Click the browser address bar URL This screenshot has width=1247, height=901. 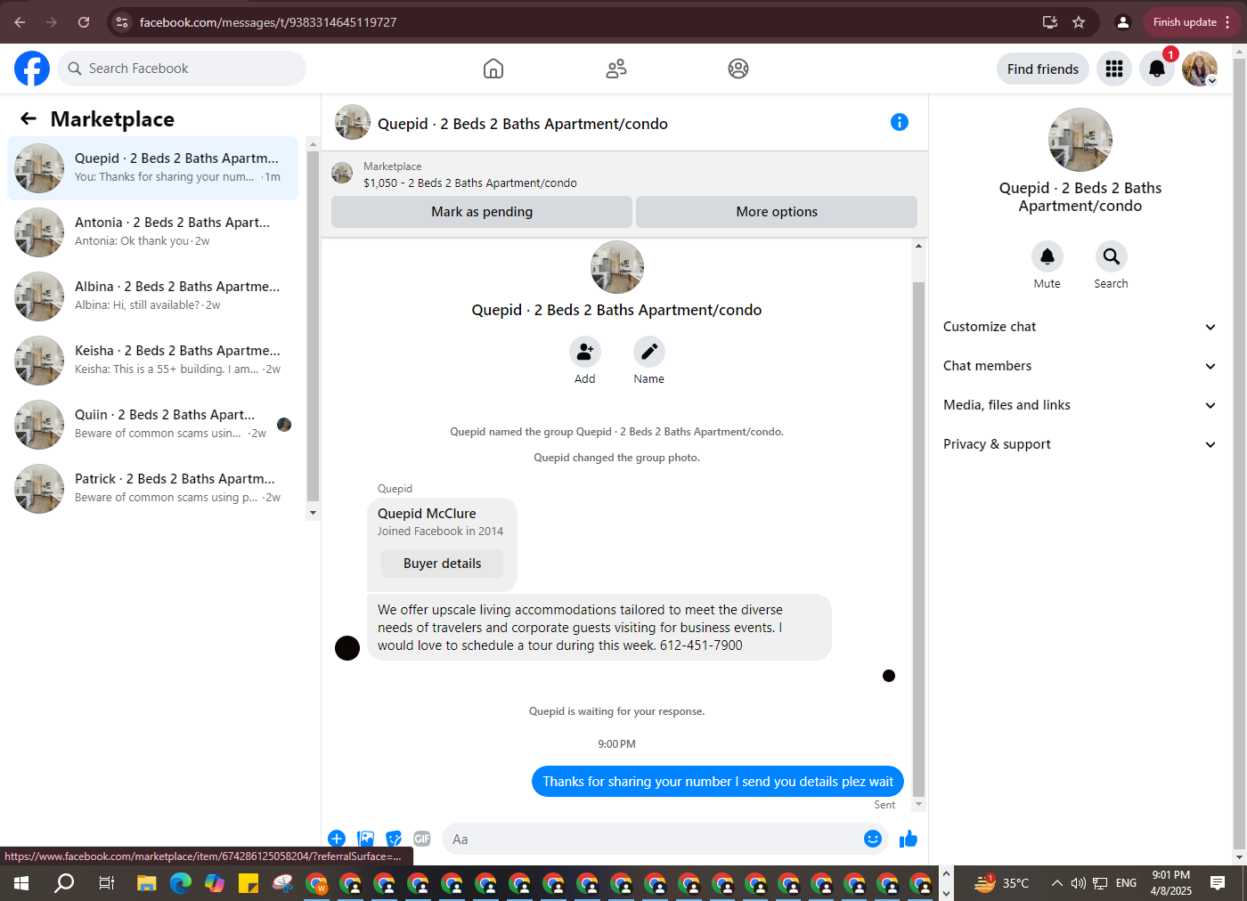tap(268, 22)
